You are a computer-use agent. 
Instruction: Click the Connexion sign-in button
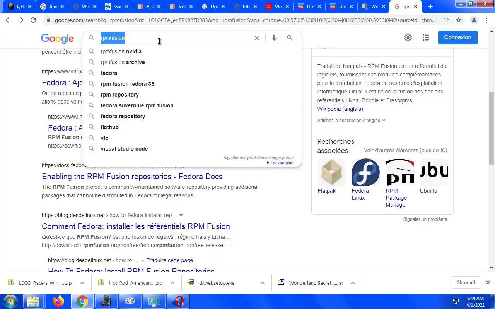coord(457,37)
